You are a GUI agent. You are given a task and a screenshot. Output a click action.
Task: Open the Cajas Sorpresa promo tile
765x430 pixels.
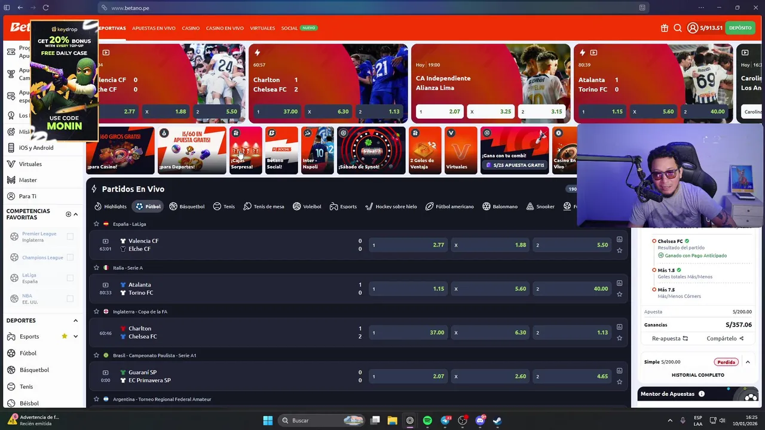246,150
